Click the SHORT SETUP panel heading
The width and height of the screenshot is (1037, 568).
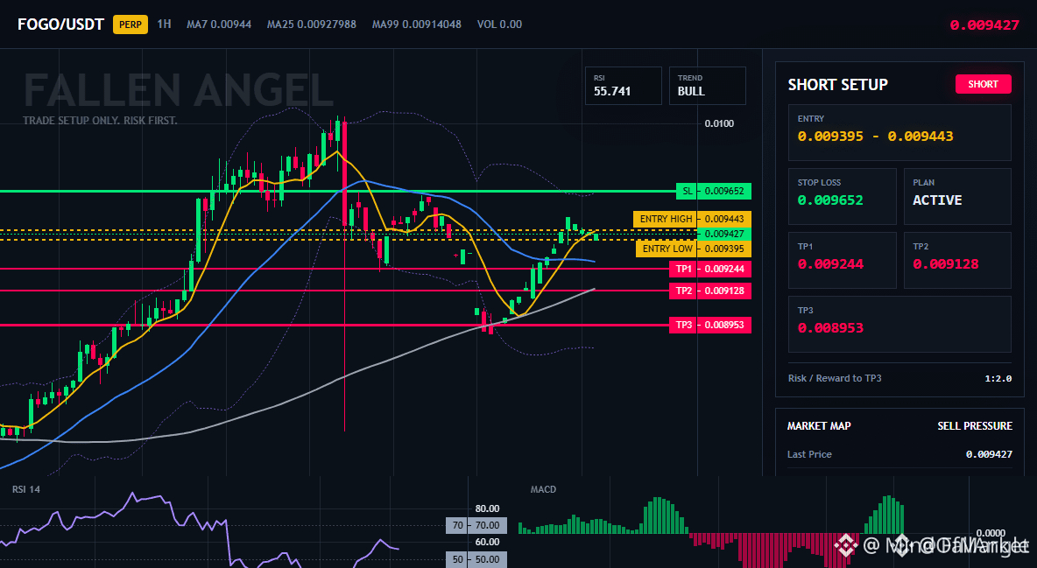click(837, 85)
